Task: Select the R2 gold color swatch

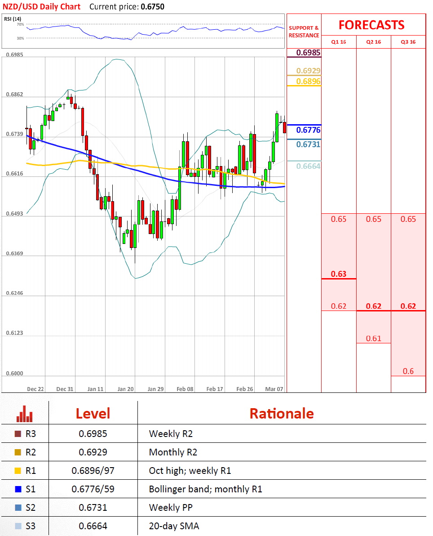Action: [x=18, y=452]
